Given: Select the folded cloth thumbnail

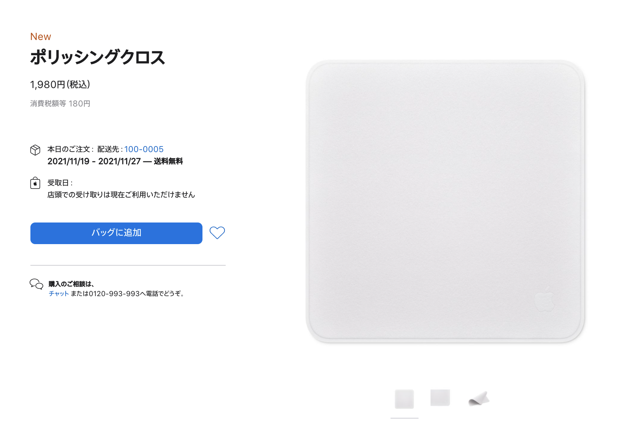Looking at the screenshot, I should (x=479, y=399).
